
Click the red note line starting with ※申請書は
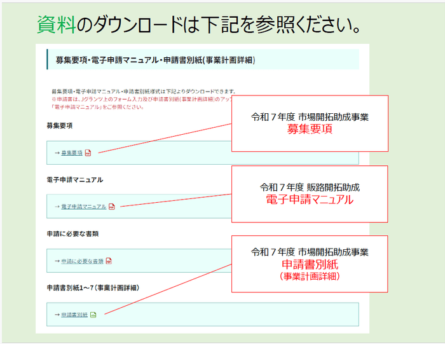coord(140,99)
